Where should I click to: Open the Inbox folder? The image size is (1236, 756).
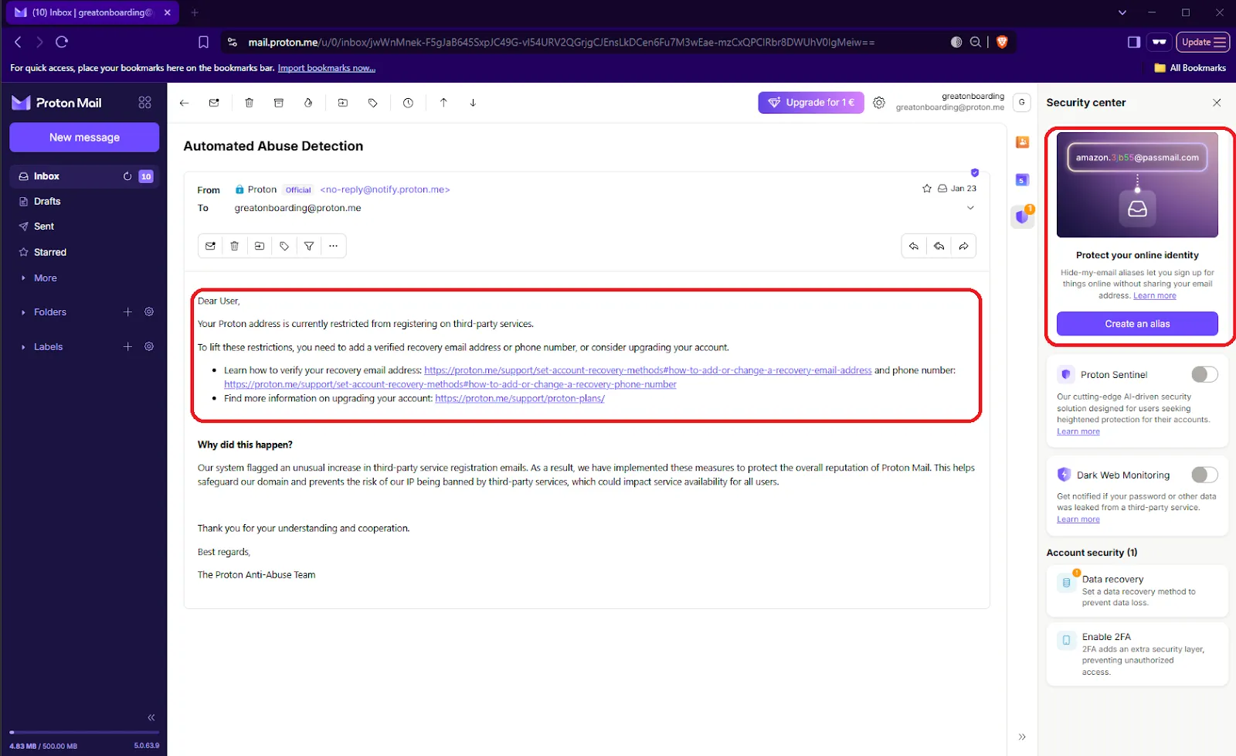84,176
